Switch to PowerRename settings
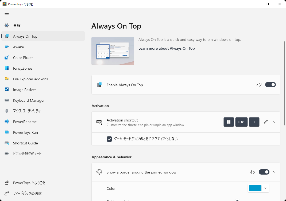 point(43,121)
